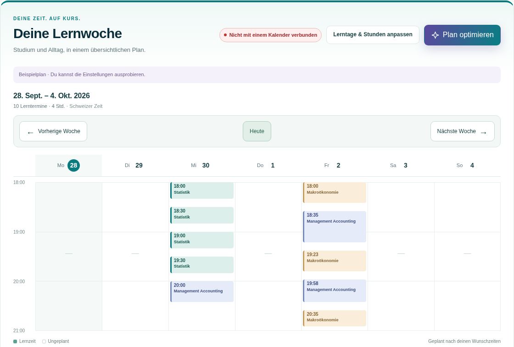This screenshot has height=347, width=514.
Task: Click the left arrow icon for Vorherige Woche
Action: (x=30, y=133)
